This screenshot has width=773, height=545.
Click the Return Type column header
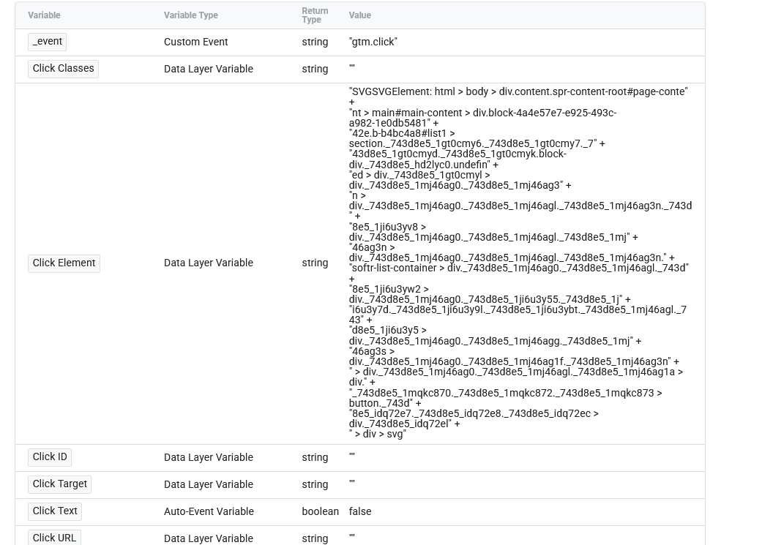315,15
